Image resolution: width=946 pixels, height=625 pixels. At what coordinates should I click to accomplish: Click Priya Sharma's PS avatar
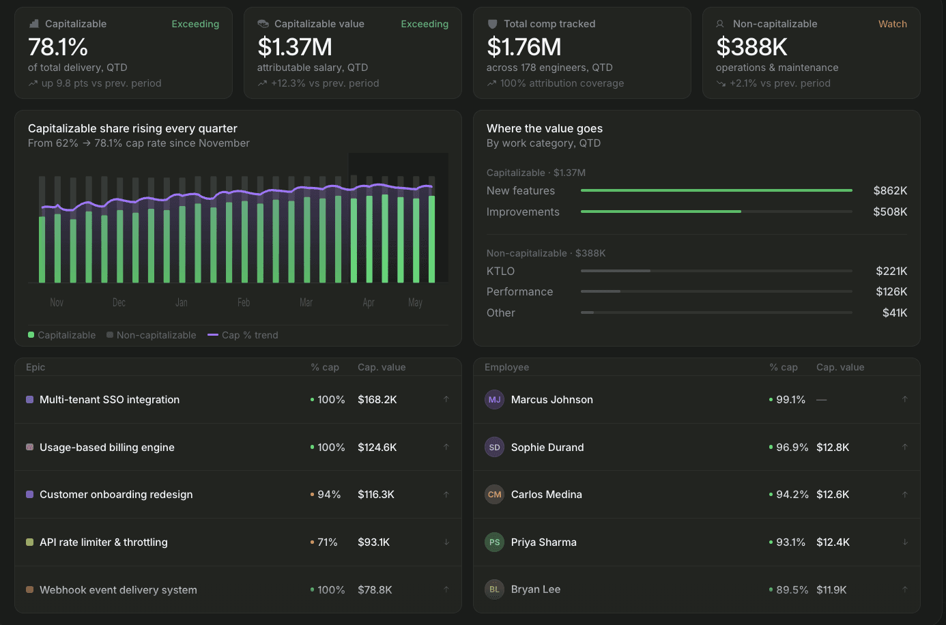click(494, 542)
